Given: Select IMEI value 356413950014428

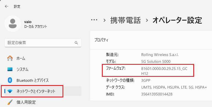Looking at the screenshot, I should [157, 94].
